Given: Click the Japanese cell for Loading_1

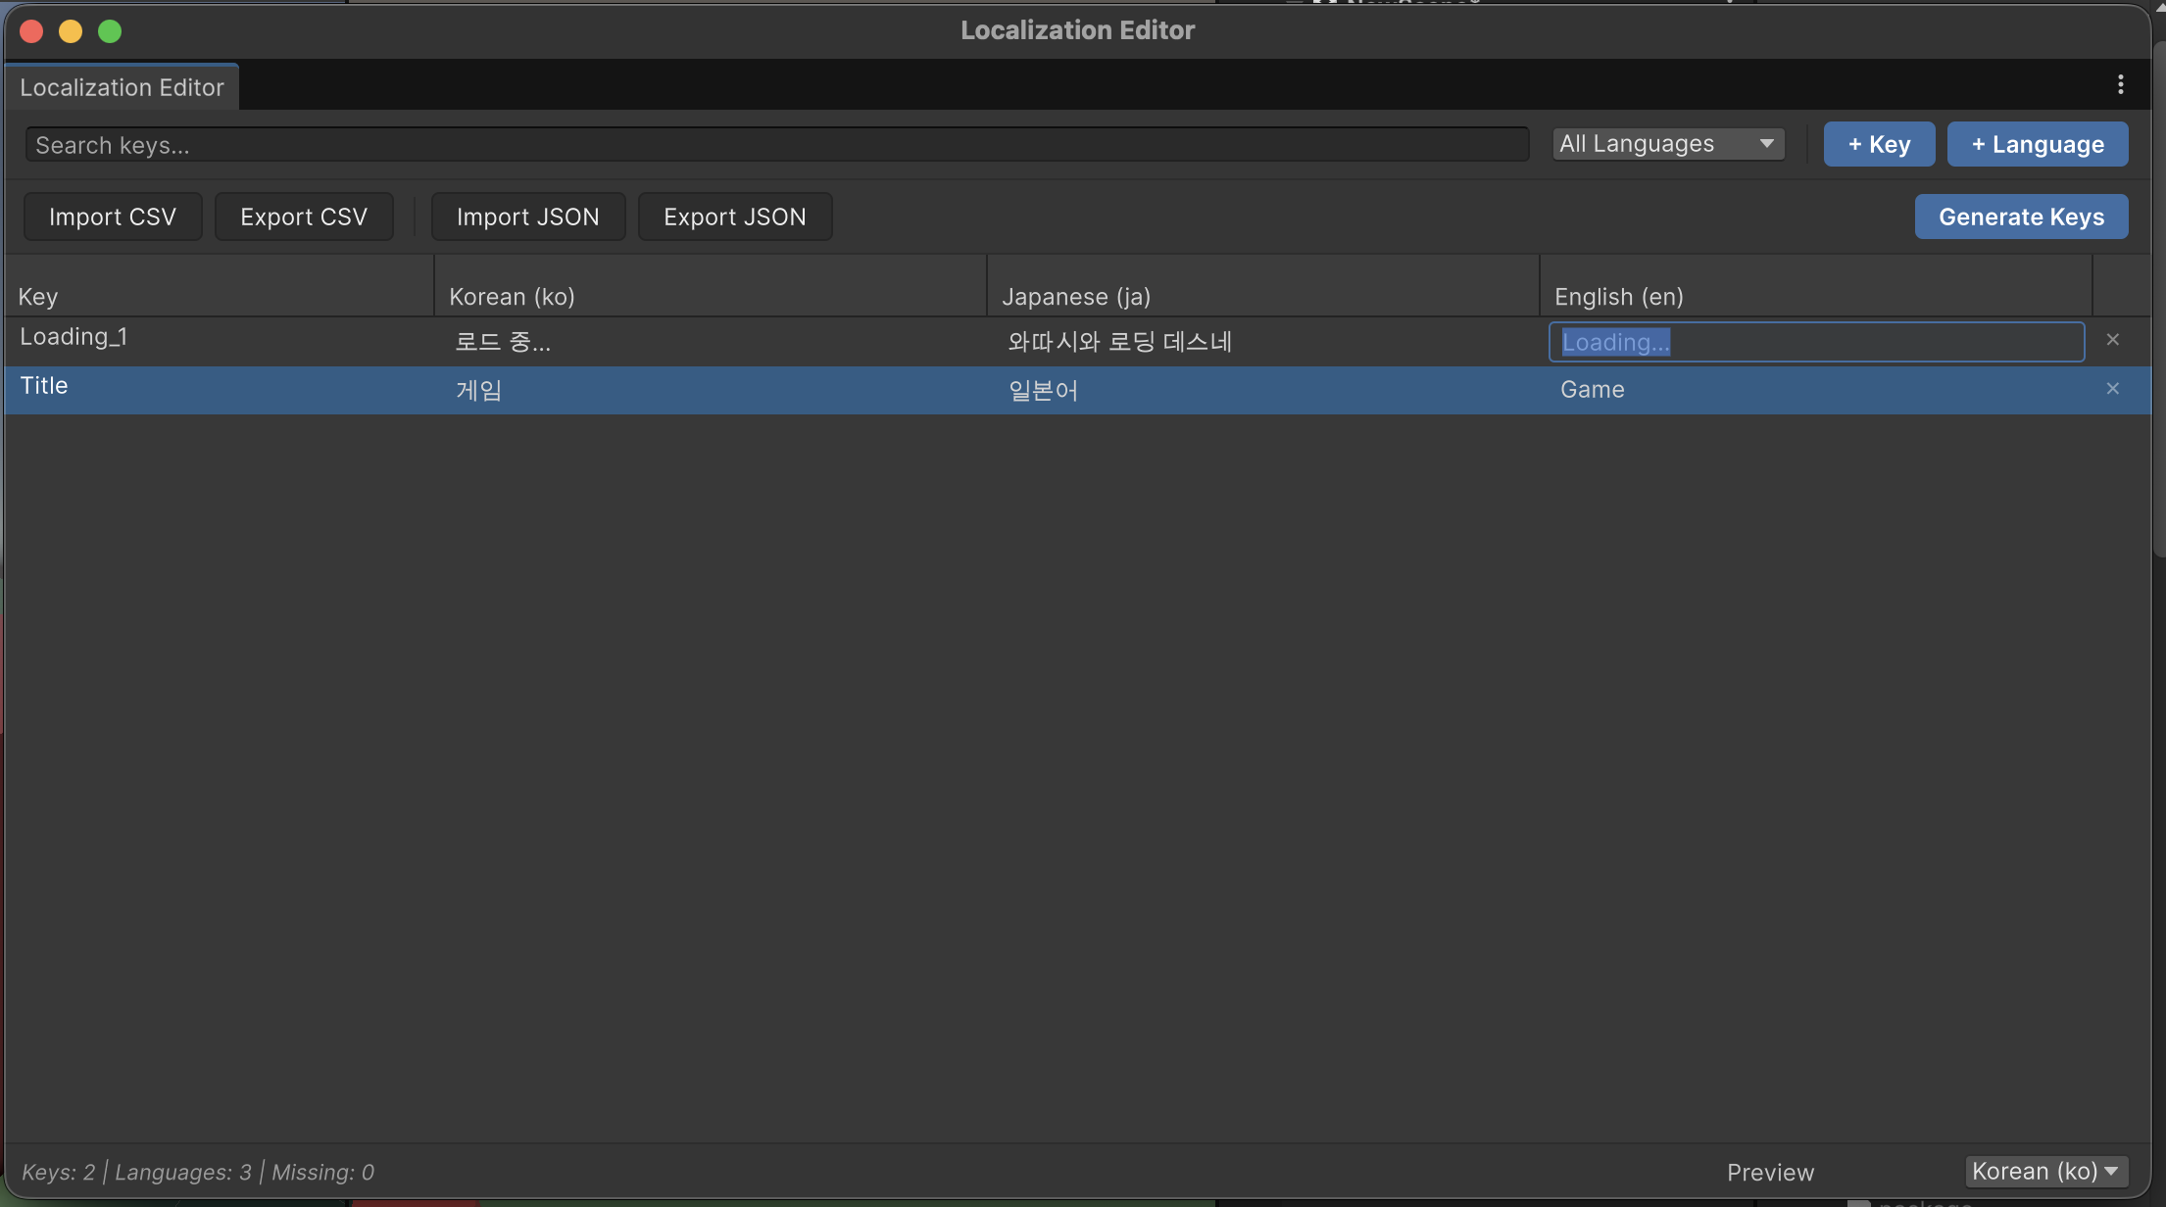Looking at the screenshot, I should [x=1119, y=342].
